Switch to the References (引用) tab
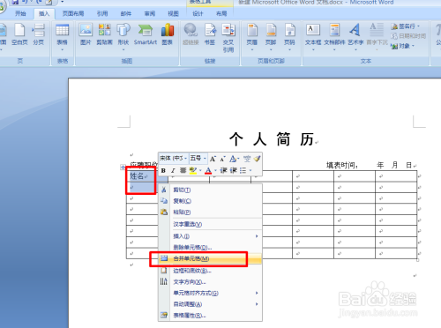The width and height of the screenshot is (441, 328). [102, 13]
